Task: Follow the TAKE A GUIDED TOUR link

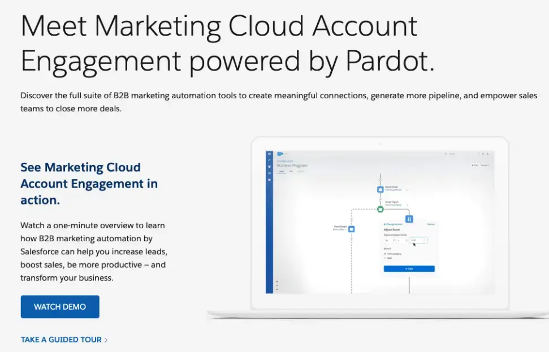Action: point(60,340)
